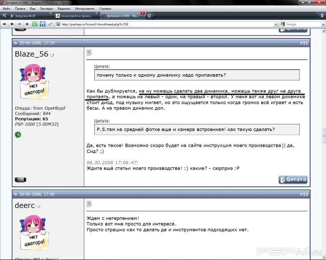Click Цитата button in Blaze_56's post
The image size is (326, 260).
[293, 179]
